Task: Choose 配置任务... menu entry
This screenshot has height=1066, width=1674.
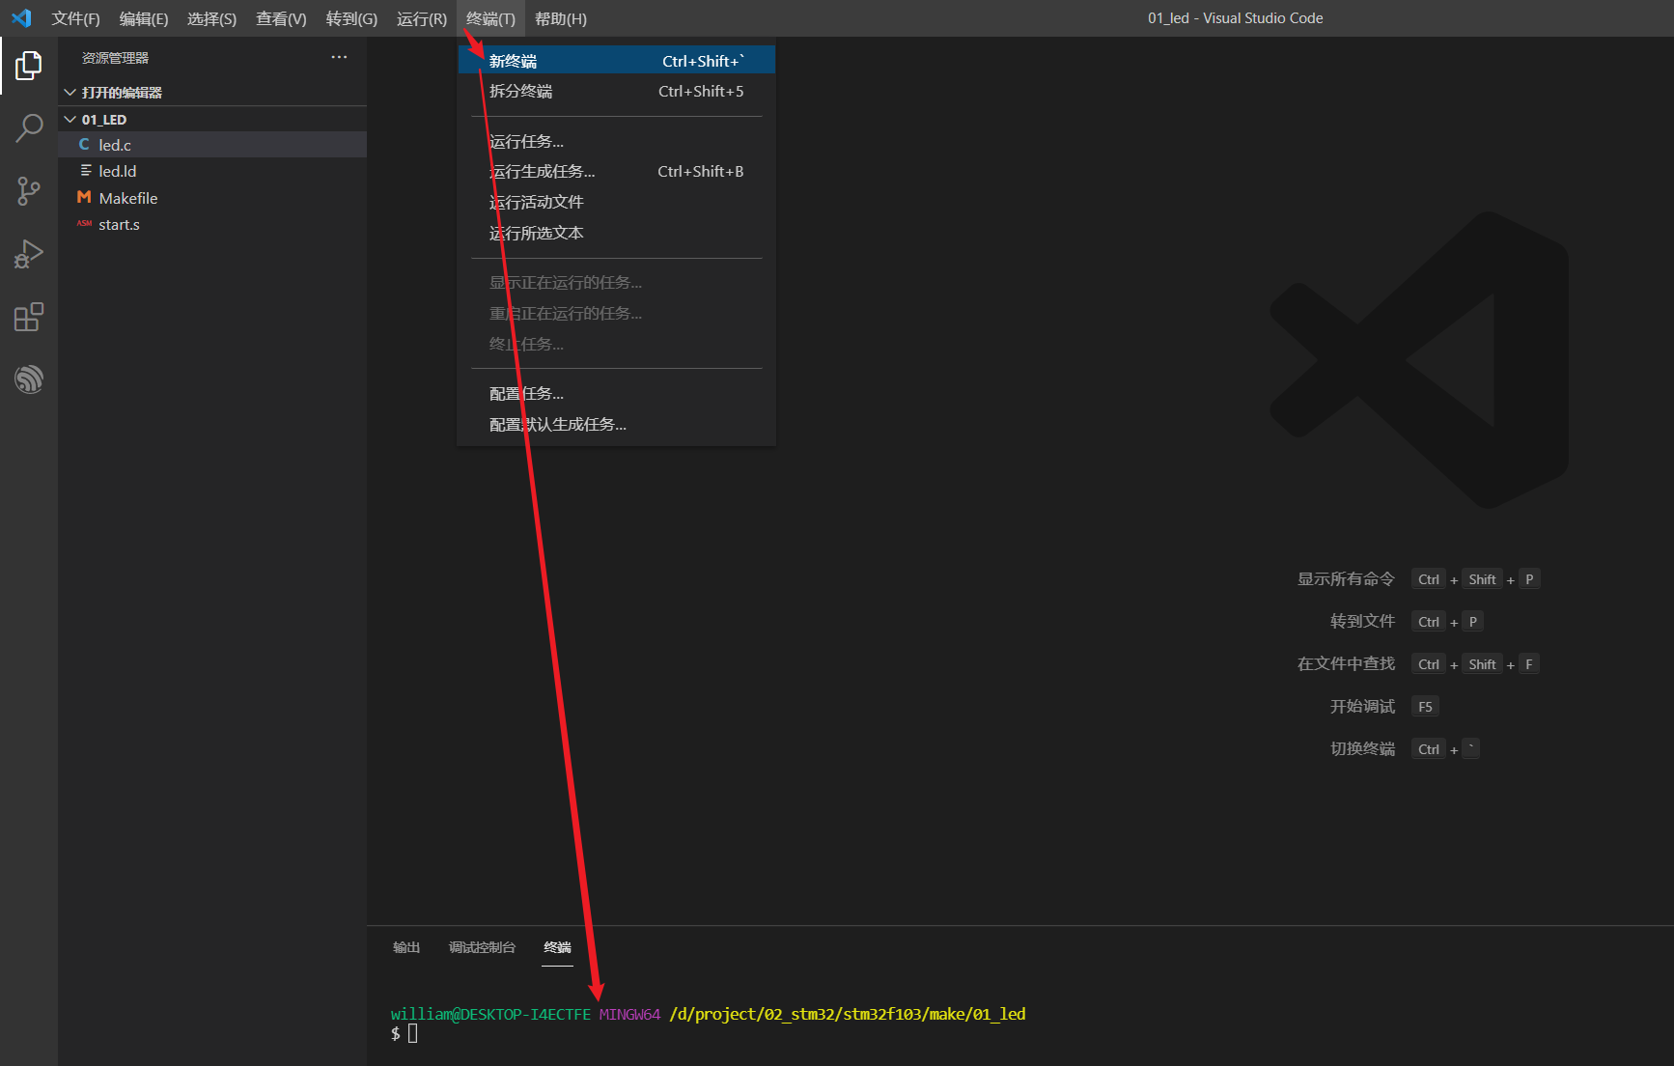Action: click(x=616, y=393)
